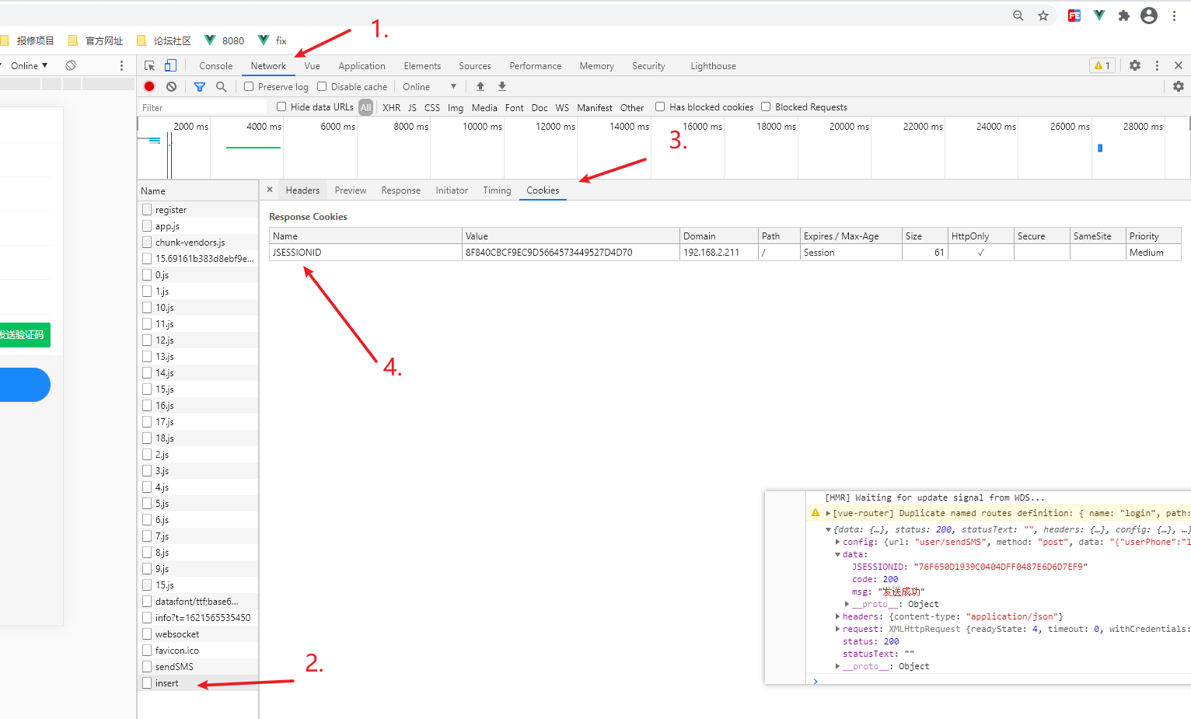Open Network panel settings gear
This screenshot has width=1191, height=719.
1179,86
